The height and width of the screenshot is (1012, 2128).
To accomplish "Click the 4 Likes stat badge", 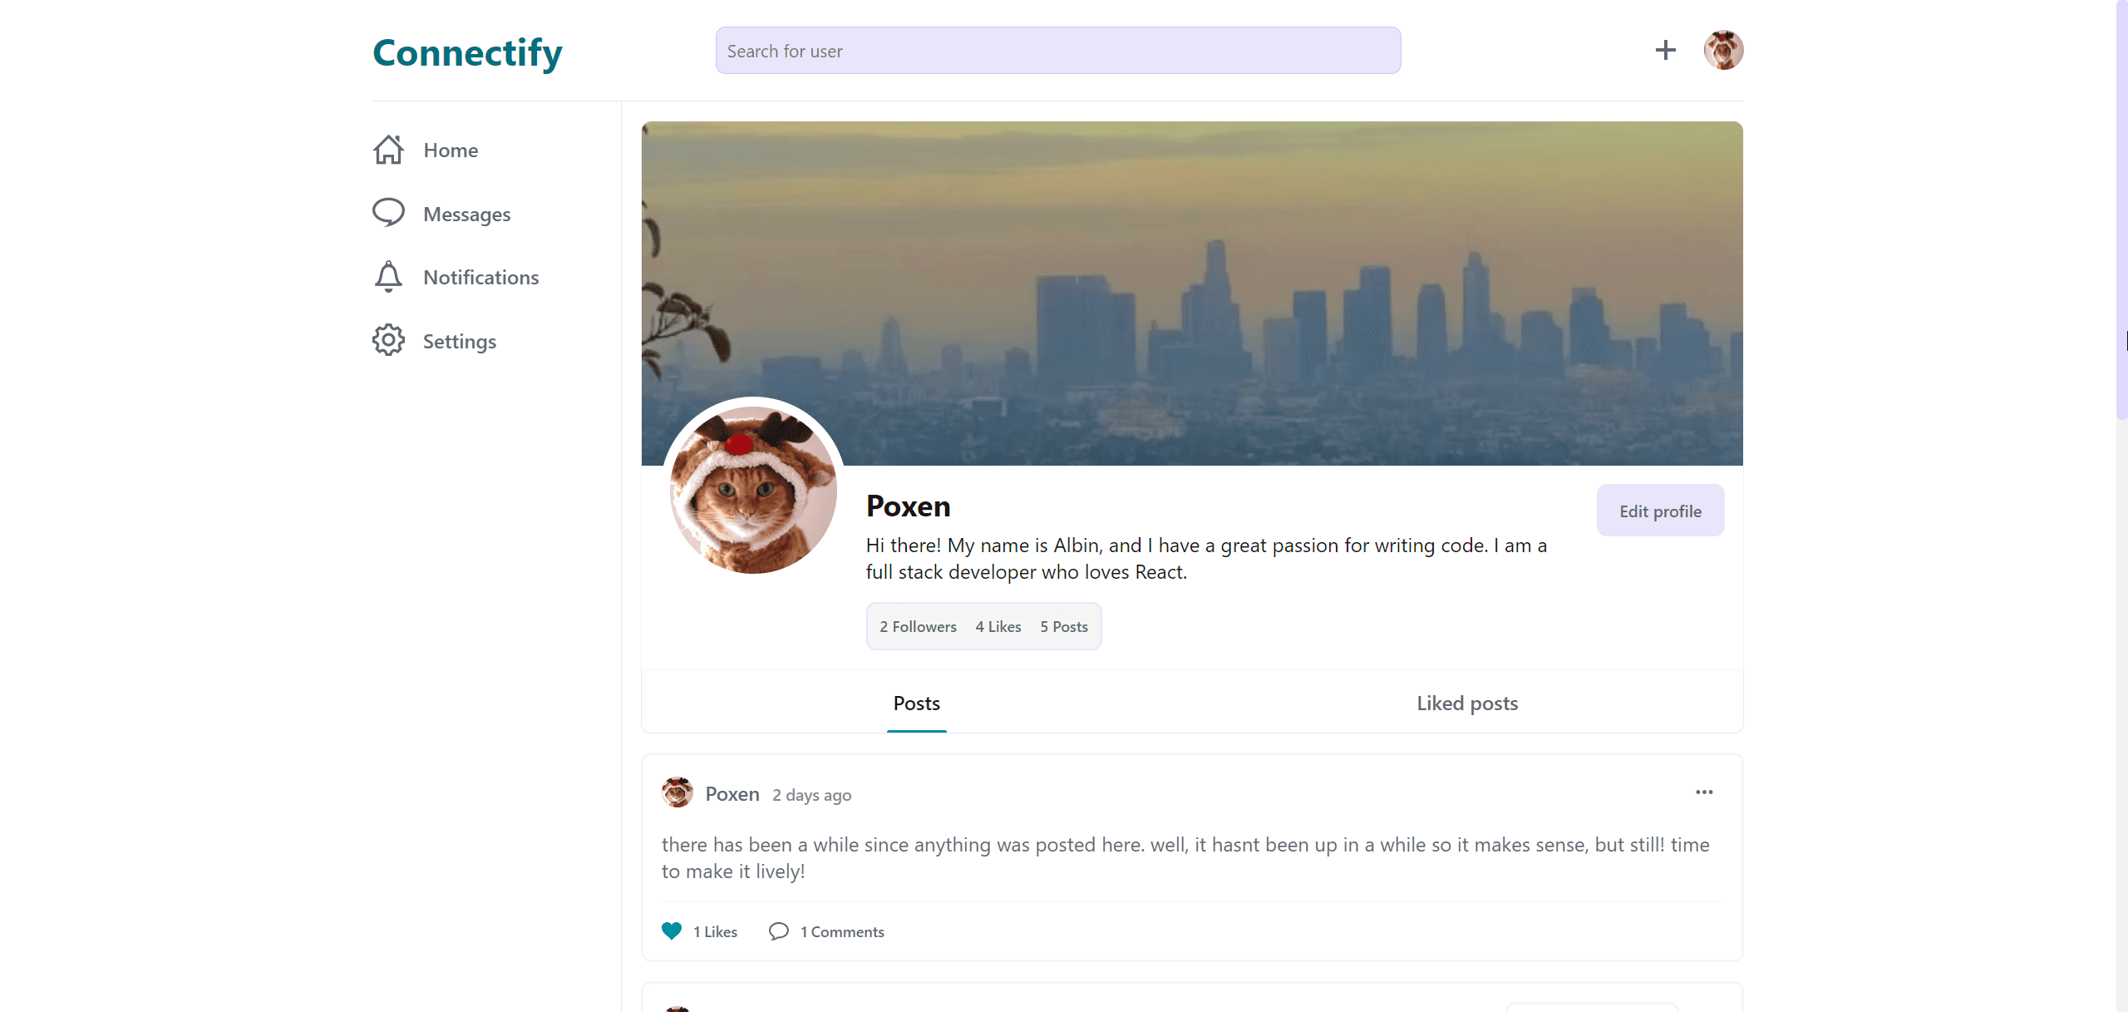I will click(997, 626).
